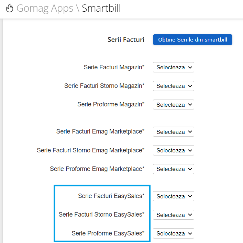
Task: Expand Serie Facturi Storno EasySales dropdown
Action: coord(174,215)
